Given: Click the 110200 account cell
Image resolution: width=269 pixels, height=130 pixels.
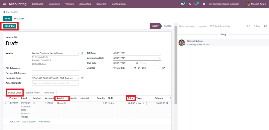Looking at the screenshot, I should (x=50, y=103).
